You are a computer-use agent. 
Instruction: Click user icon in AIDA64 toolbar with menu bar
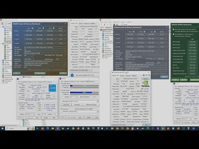(x=114, y=24)
